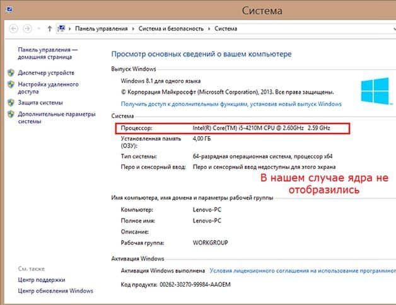The image size is (396, 305).
Task: Expand chevron after Панель управления breadcrumb
Action: click(133, 28)
